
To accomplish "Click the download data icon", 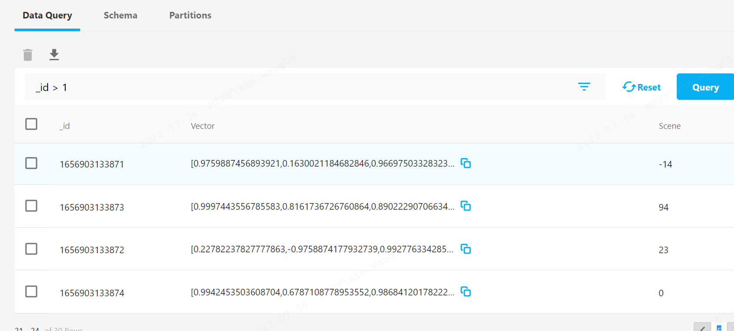I will tap(54, 55).
